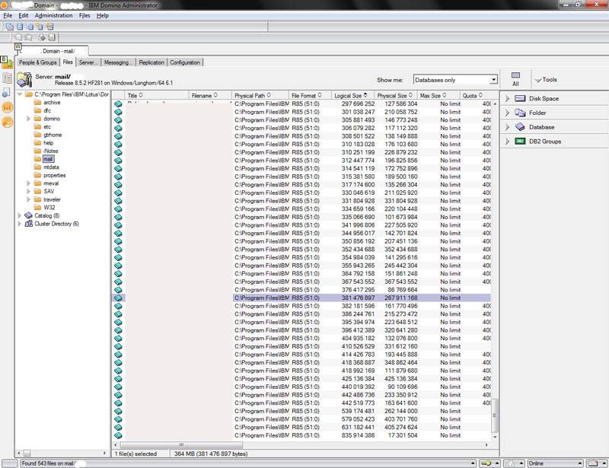Sort by the Physical Path column header
Viewport: 609px width, 468px height.
(260, 96)
